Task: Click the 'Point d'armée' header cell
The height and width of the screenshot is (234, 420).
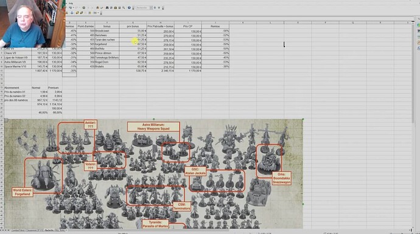Action: [85, 27]
